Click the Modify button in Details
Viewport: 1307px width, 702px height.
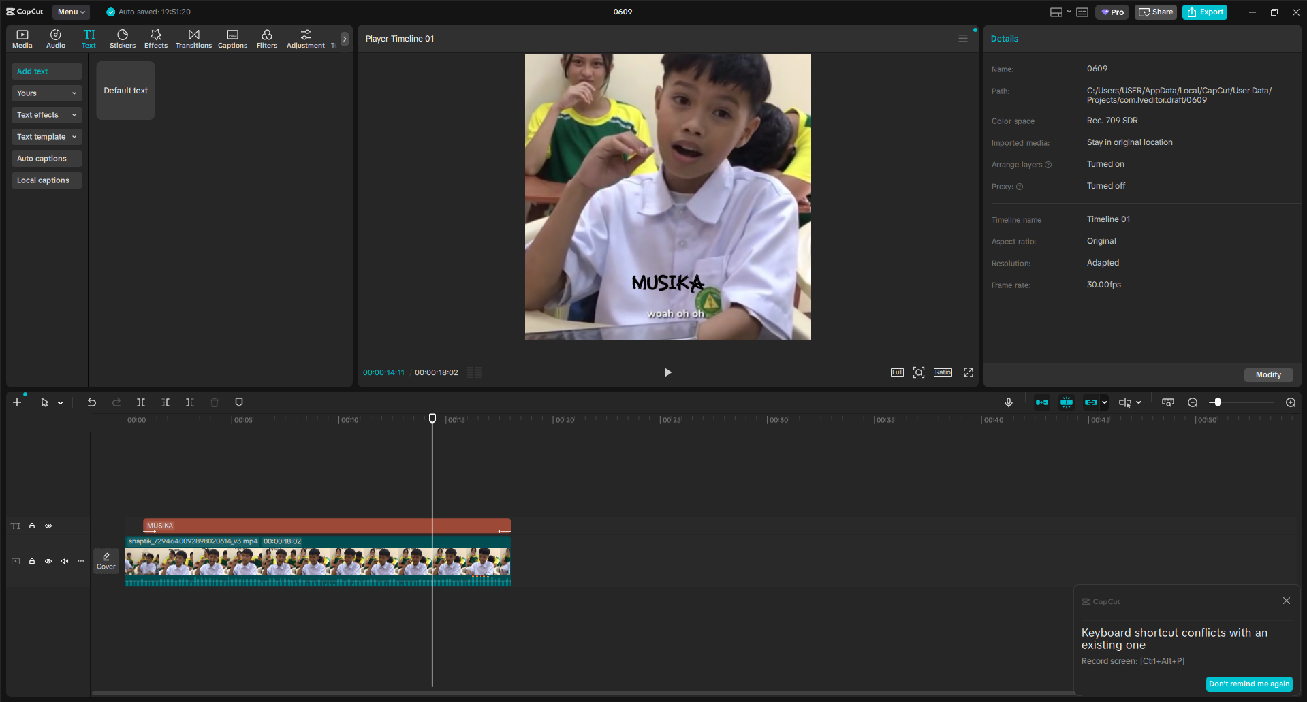pyautogui.click(x=1268, y=374)
